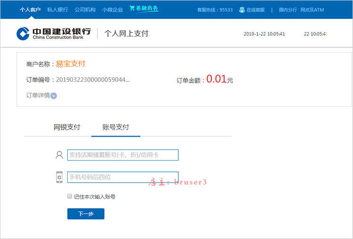Click the shopping cart icon for 善融商务
This screenshot has width=353, height=239.
tap(132, 8)
